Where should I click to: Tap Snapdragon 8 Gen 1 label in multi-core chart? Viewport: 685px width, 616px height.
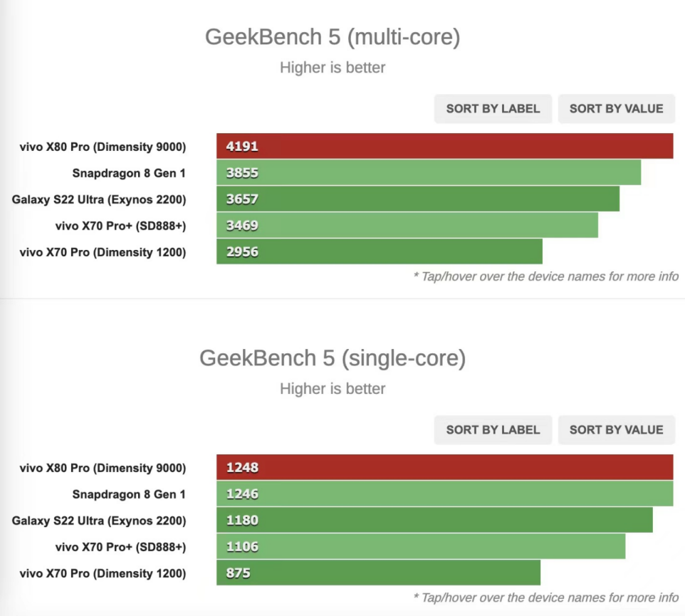(129, 173)
